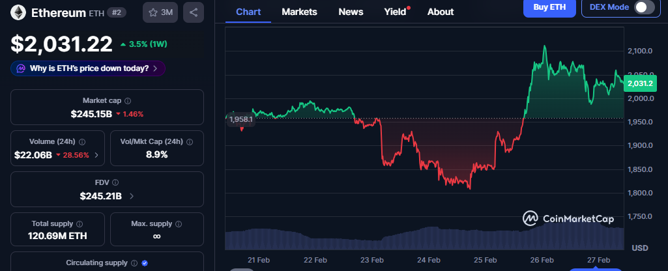Screen dimensions: 668x271
Task: Open the News tab
Action: point(351,12)
